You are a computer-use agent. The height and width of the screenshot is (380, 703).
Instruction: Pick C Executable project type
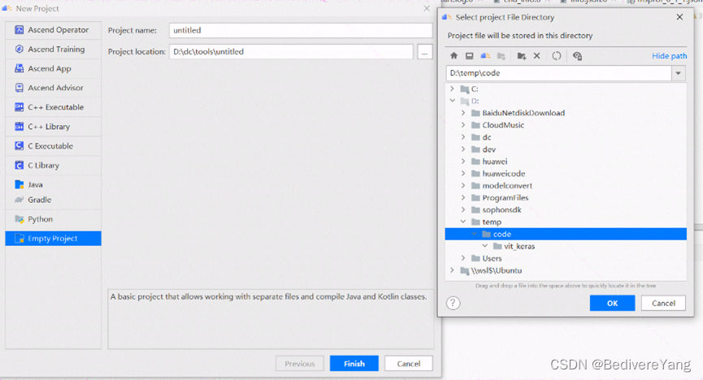click(x=54, y=146)
